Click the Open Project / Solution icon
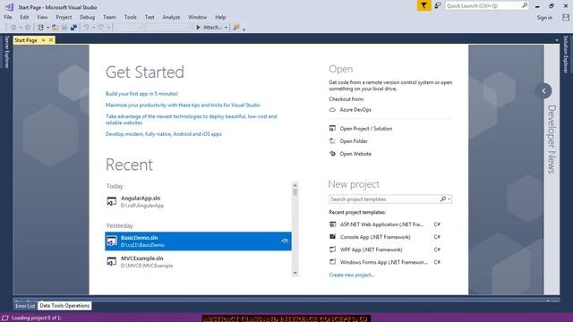 click(x=332, y=129)
